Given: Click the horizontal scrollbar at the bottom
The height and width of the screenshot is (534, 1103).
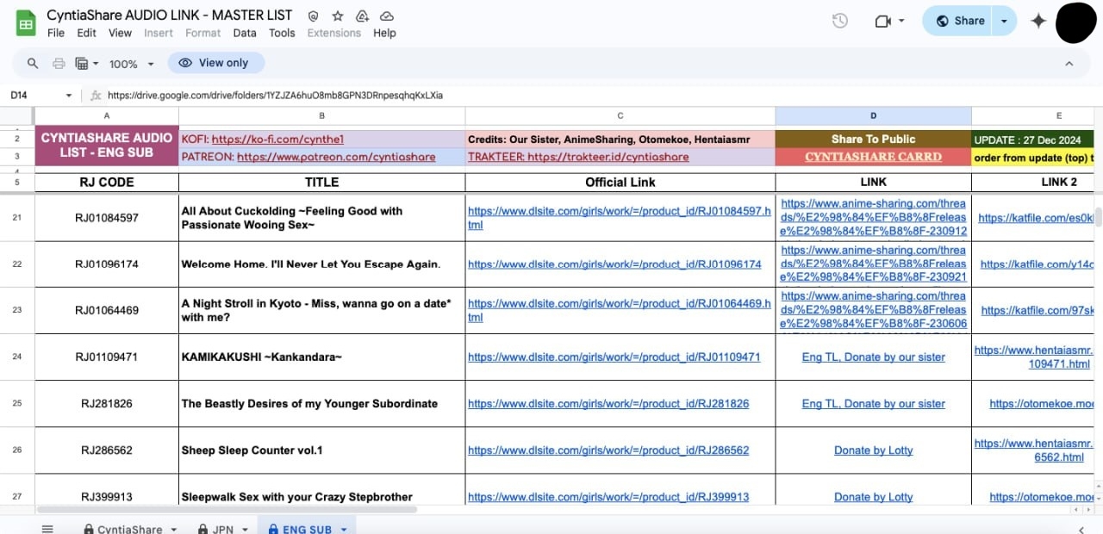Looking at the screenshot, I should click(x=227, y=509).
